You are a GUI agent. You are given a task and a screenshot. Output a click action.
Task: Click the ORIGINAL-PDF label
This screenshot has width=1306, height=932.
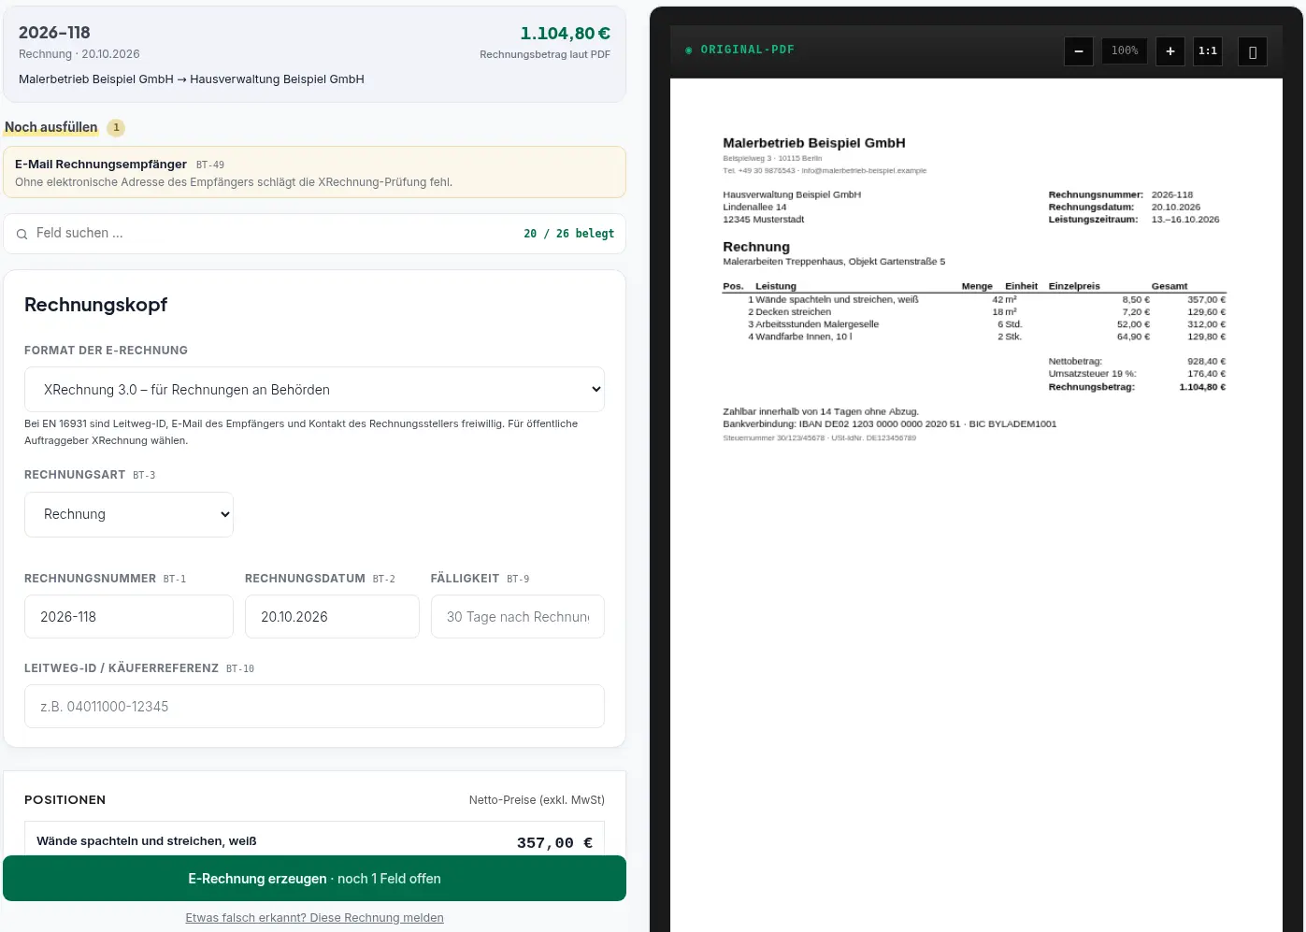click(x=747, y=50)
